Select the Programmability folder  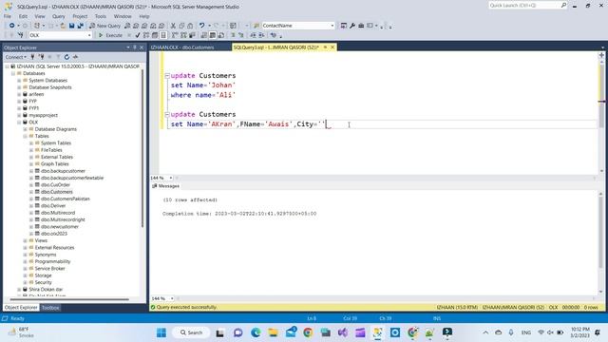(x=52, y=262)
